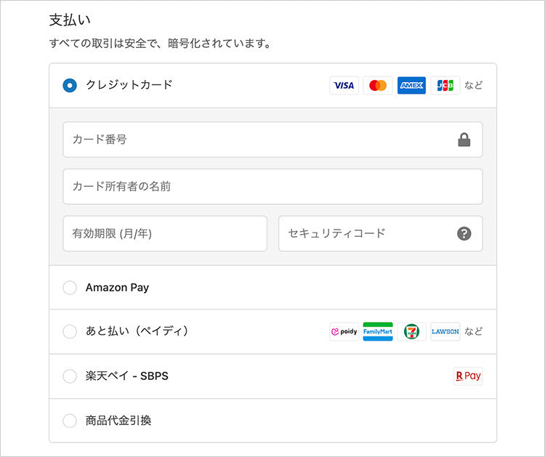The image size is (545, 457).
Task: Click the 有効期限 (月/年) field
Action: (165, 234)
